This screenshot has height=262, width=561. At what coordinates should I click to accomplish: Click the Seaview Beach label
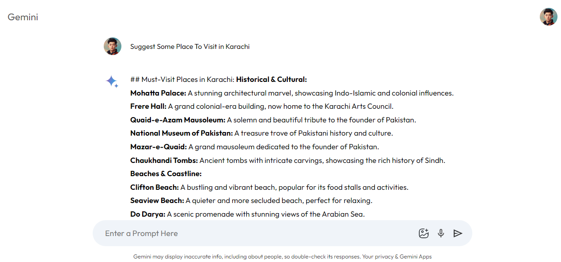tap(157, 201)
